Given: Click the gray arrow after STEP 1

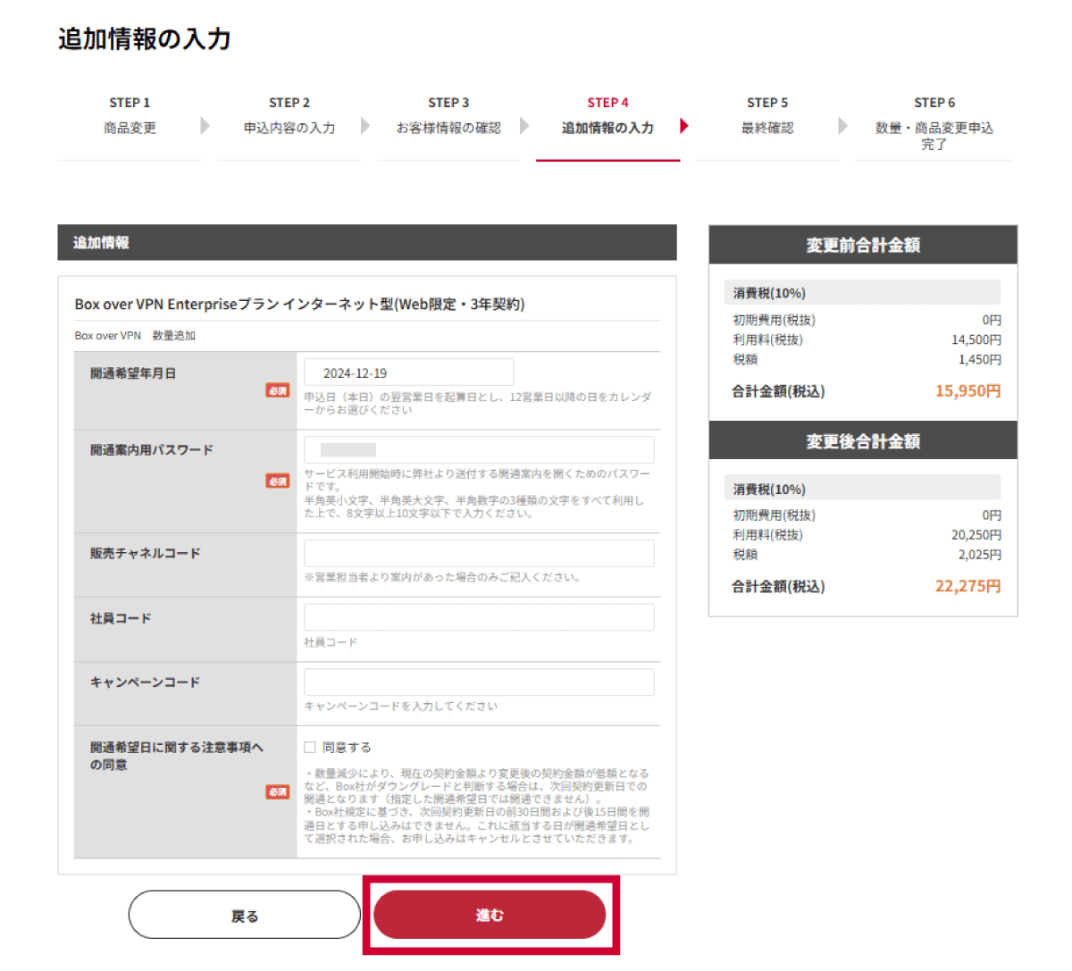Looking at the screenshot, I should tap(205, 126).
